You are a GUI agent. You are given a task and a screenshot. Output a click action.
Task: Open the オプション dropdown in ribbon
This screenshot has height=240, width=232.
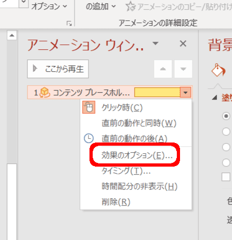49,6
